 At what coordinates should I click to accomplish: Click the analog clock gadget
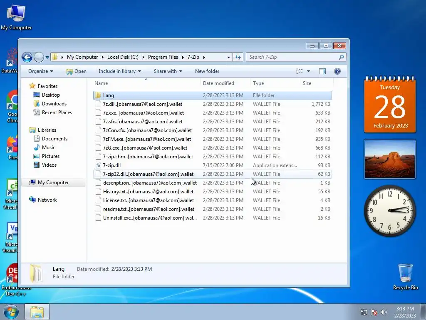(x=390, y=210)
